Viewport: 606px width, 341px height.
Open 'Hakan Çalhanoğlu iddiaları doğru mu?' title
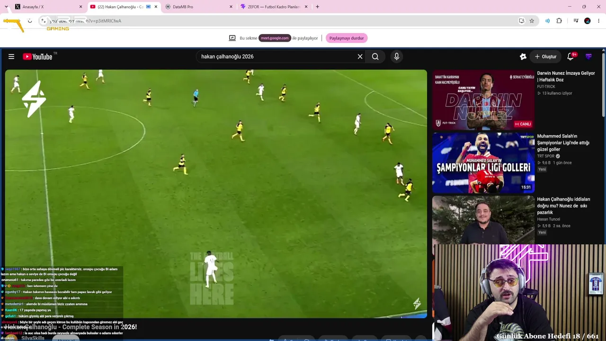pos(563,206)
